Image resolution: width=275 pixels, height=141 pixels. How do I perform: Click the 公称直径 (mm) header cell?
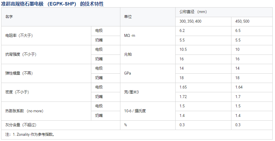coord(193,12)
